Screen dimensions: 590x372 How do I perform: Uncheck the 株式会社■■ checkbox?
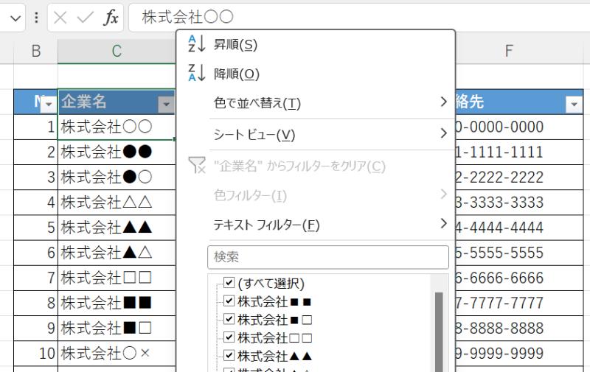pyautogui.click(x=229, y=301)
